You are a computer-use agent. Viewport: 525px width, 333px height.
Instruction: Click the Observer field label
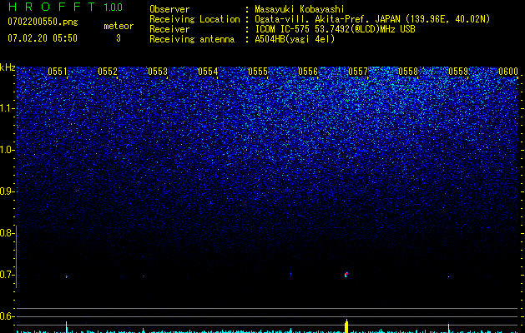tap(169, 9)
